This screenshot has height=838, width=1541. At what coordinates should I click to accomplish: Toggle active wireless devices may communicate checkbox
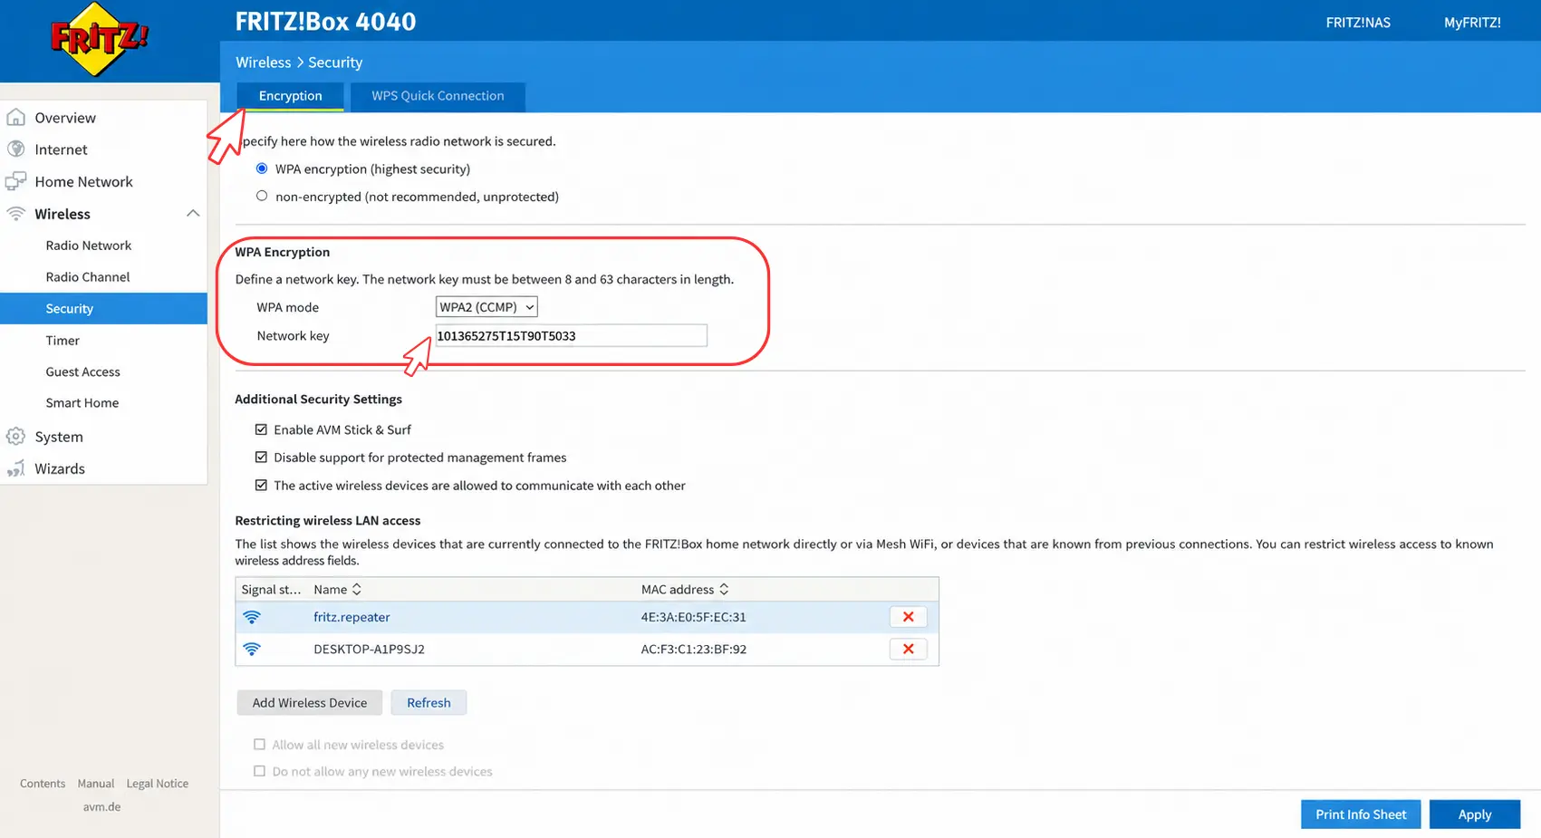261,486
